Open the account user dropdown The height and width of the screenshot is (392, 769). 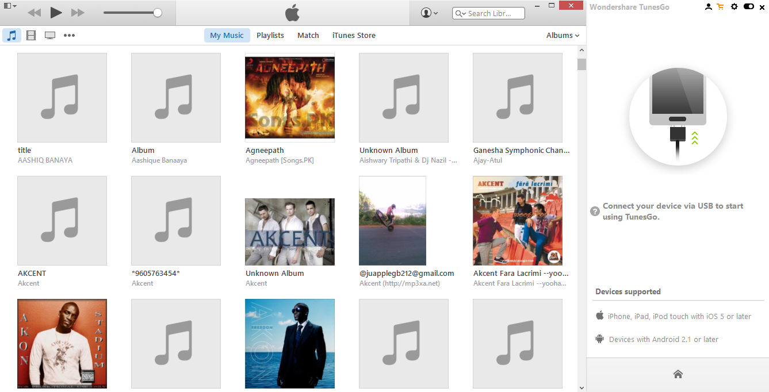pos(429,13)
